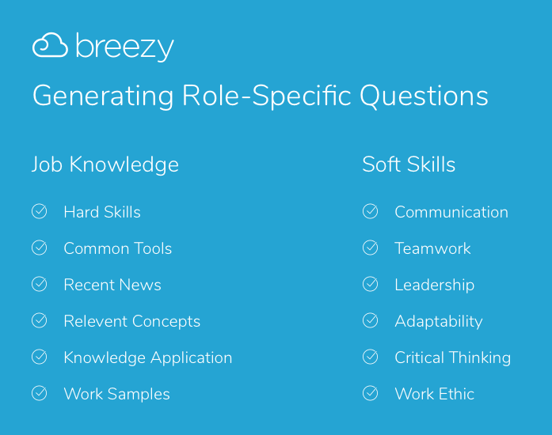The width and height of the screenshot is (552, 435).
Task: Click the checkmark icon beside Work Samples
Action: 40,393
